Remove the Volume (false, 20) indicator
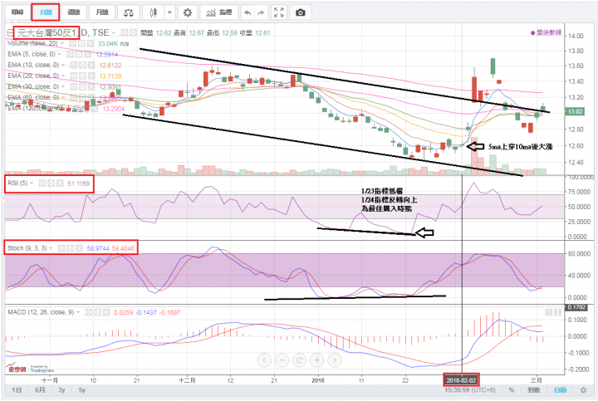 (x=91, y=43)
